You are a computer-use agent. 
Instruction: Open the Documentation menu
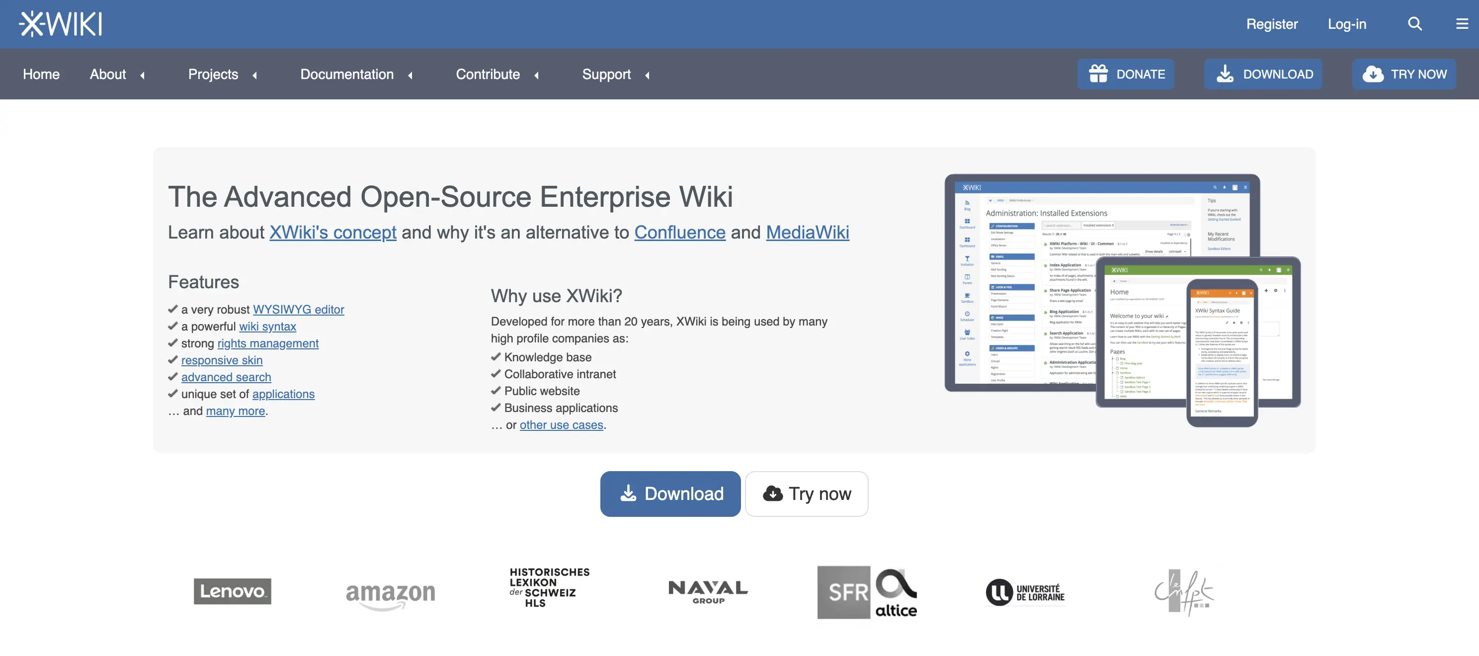click(x=347, y=75)
